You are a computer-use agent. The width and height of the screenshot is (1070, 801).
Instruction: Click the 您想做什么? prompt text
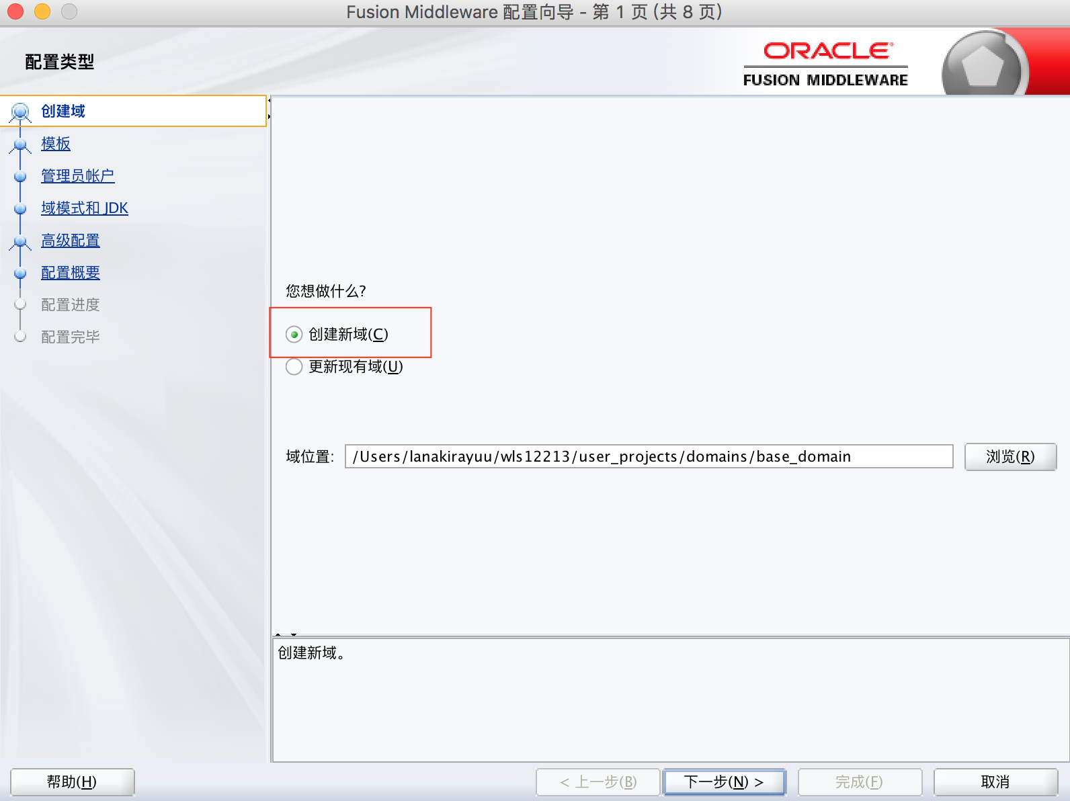(326, 291)
